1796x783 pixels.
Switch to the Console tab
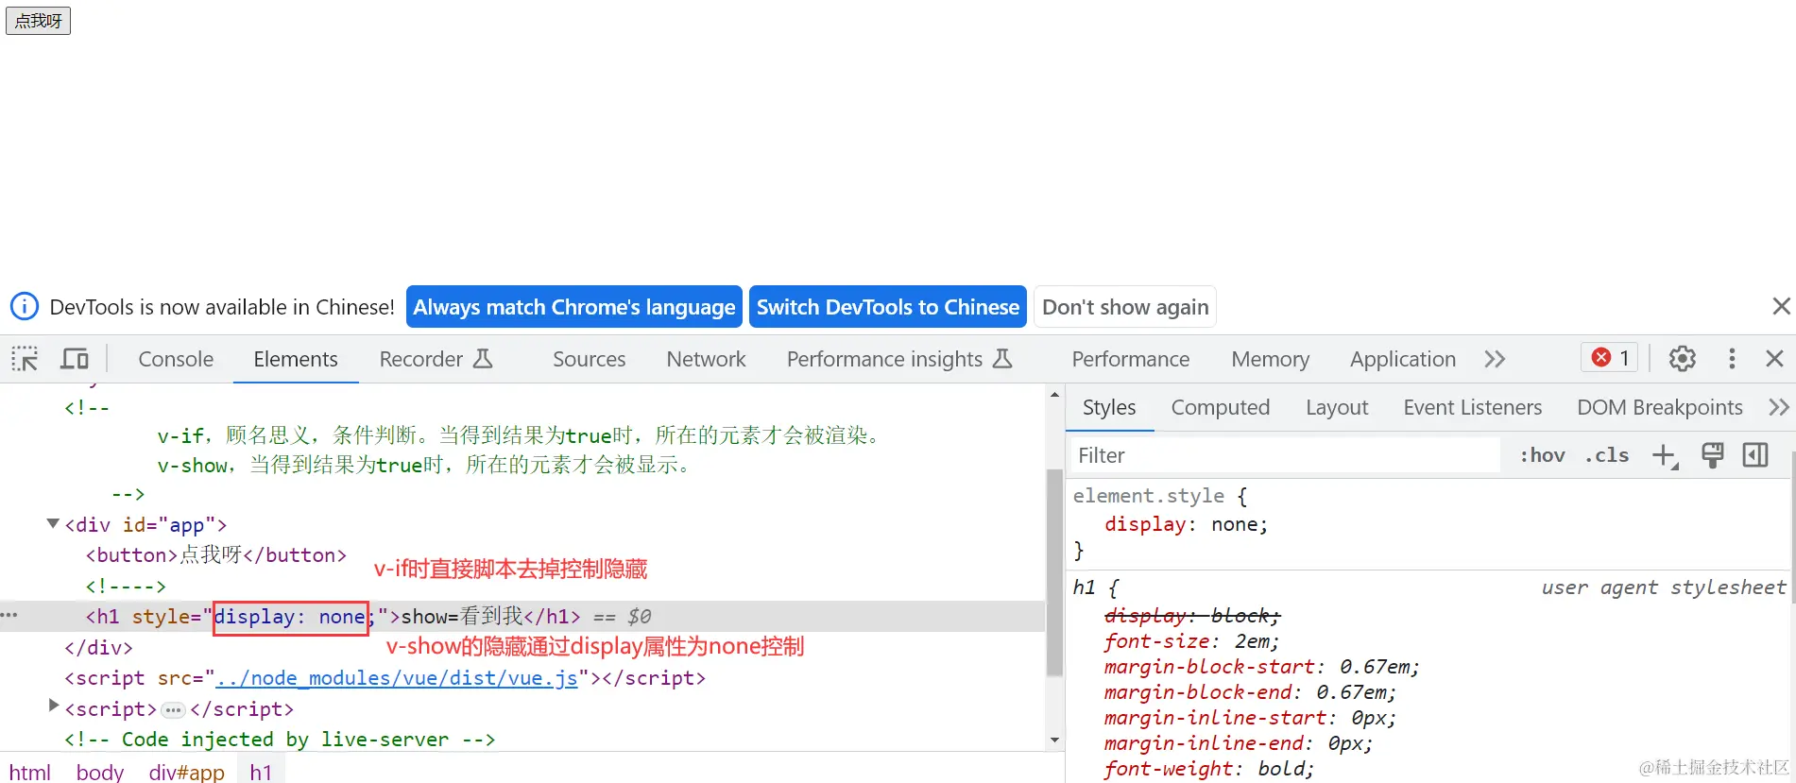tap(176, 359)
